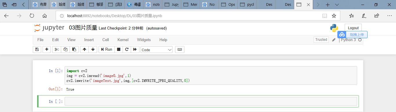The image size is (396, 112).
Task: Open the Edit menu
Action: (55, 40)
